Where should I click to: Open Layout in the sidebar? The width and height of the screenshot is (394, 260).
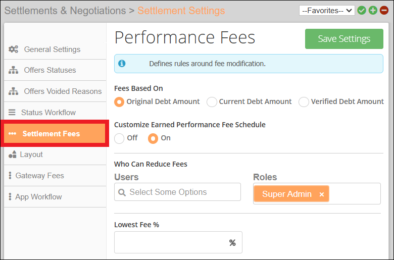click(55, 154)
